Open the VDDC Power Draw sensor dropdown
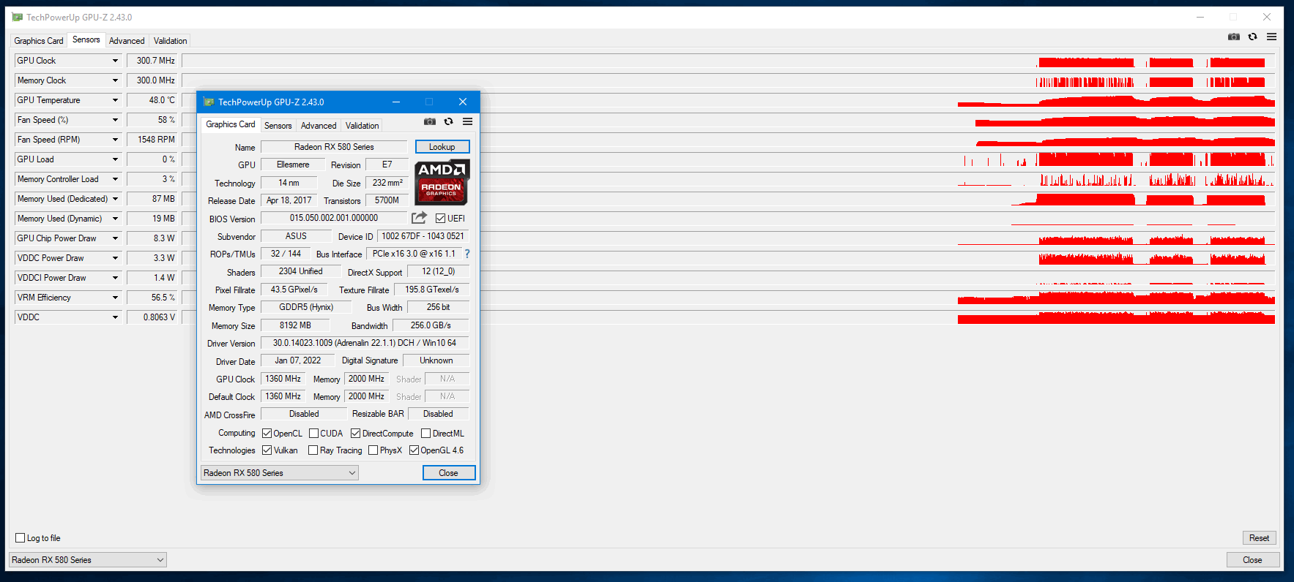This screenshot has width=1294, height=582. 115,258
